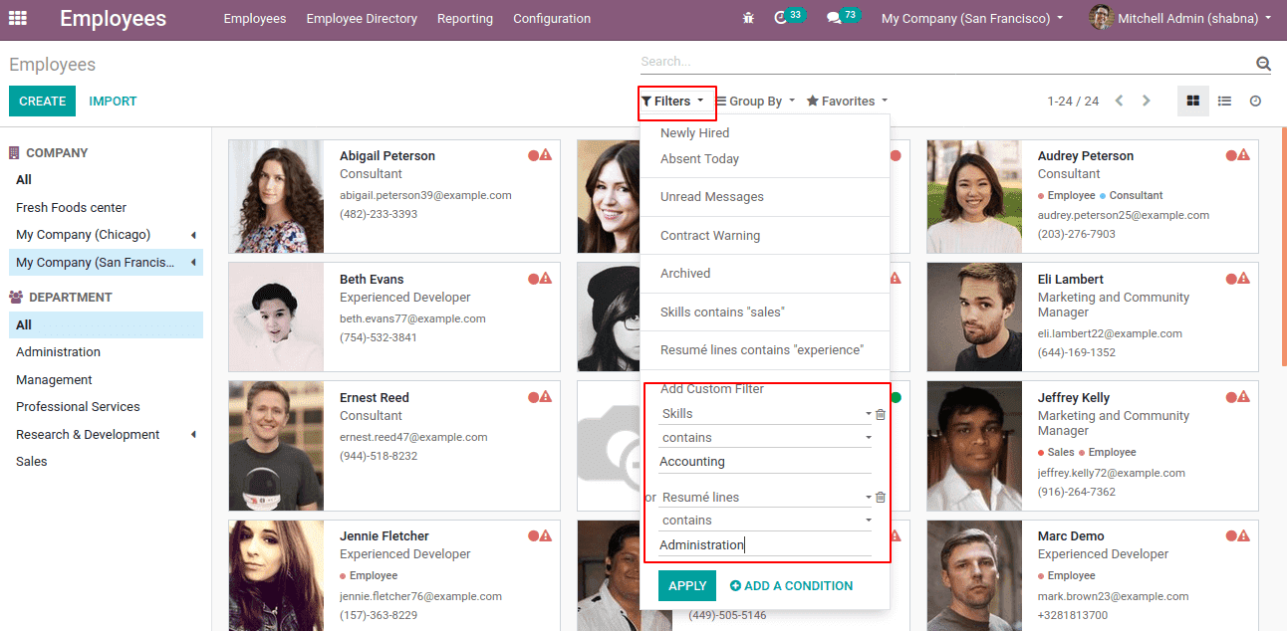Viewport: 1287px width, 631px height.
Task: Open Configuration menu
Action: click(x=552, y=19)
